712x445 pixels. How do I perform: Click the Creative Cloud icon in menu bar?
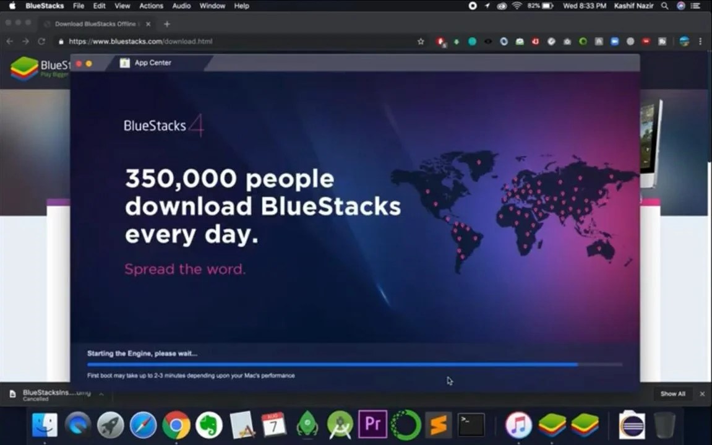502,6
